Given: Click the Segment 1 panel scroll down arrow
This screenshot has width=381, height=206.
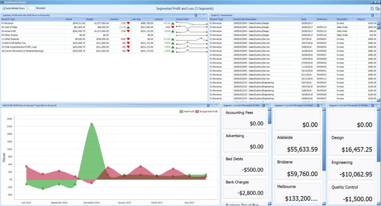Looking at the screenshot, I should tap(269, 203).
